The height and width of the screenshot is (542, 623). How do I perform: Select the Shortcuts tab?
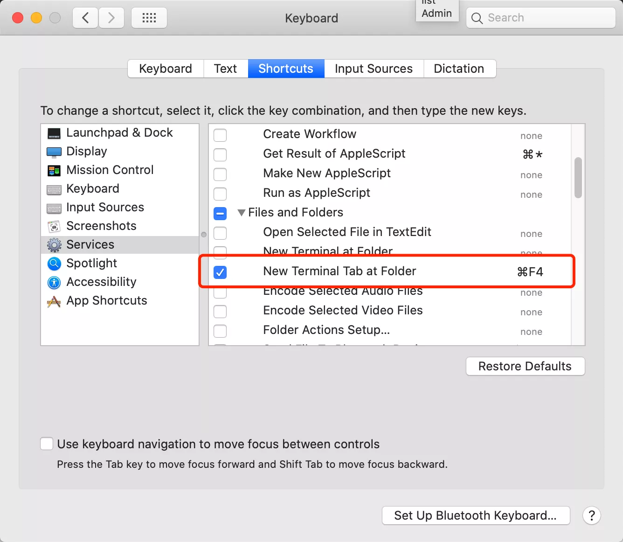286,69
